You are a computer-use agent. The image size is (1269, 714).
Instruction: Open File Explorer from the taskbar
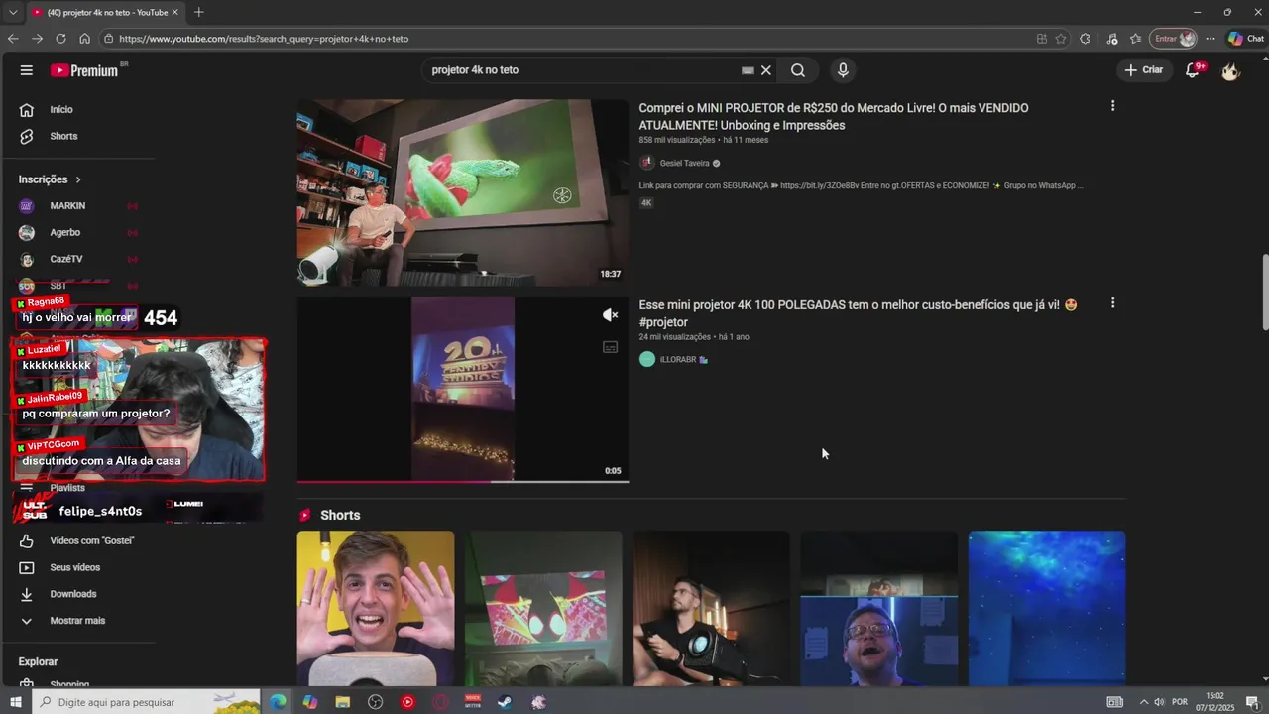[x=343, y=702]
